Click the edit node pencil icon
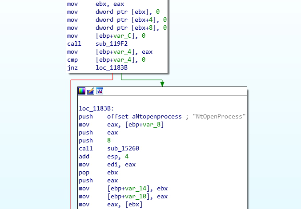Screen dimensions: 301x209 click(91, 91)
